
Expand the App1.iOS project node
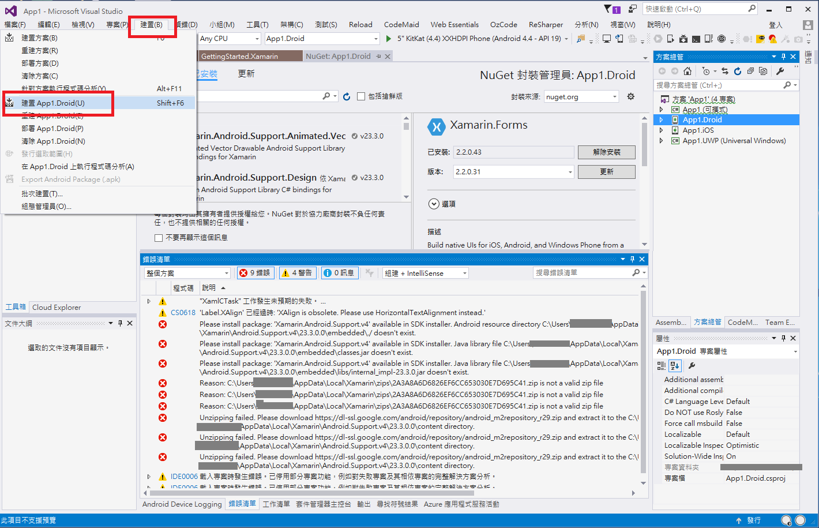coord(662,130)
